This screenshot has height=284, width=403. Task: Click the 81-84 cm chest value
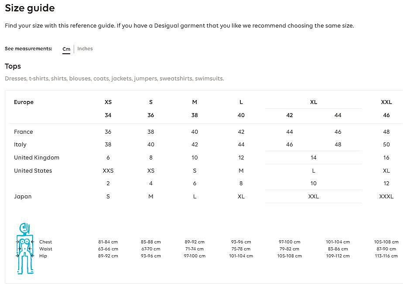coord(108,242)
